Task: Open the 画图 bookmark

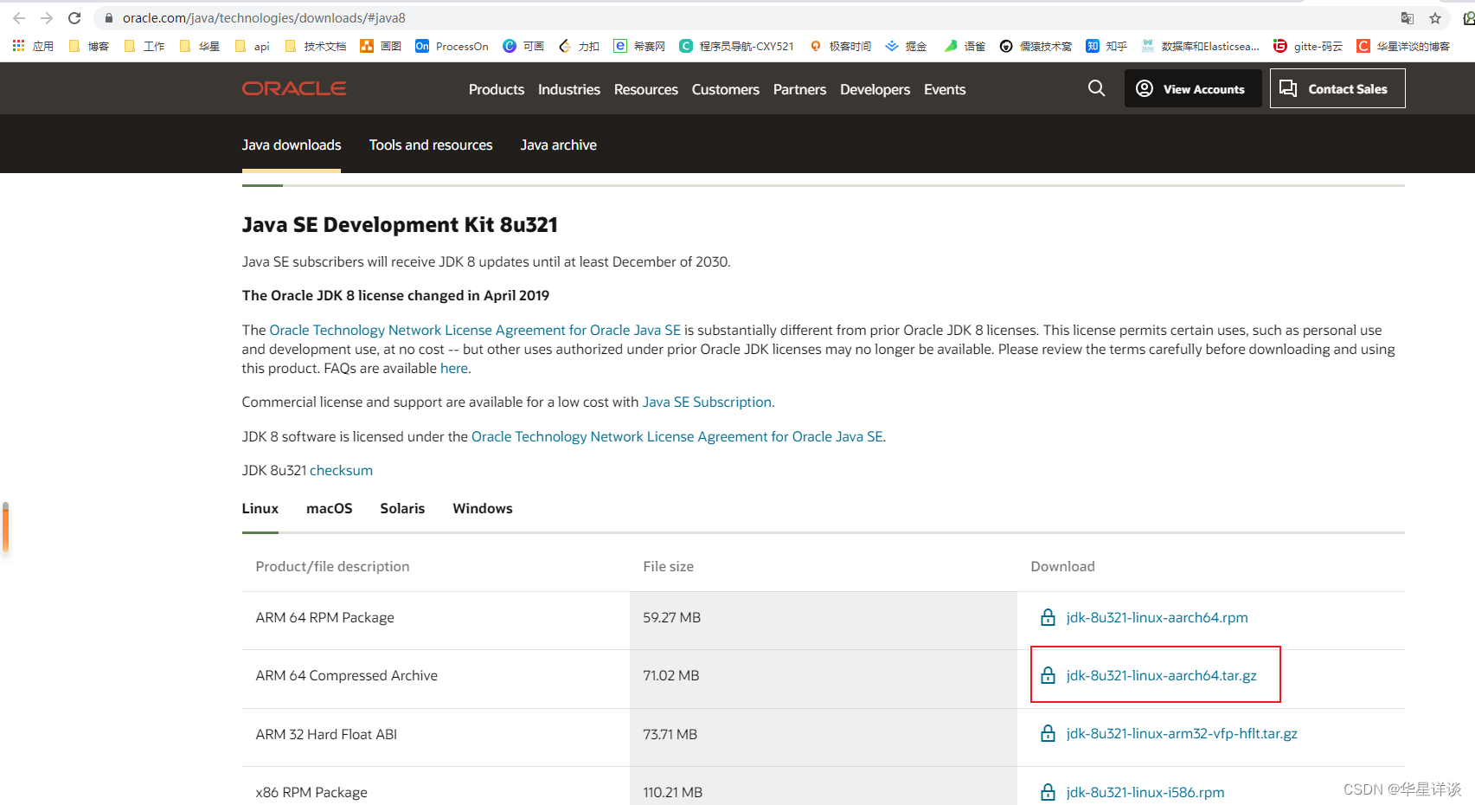Action: pyautogui.click(x=382, y=46)
